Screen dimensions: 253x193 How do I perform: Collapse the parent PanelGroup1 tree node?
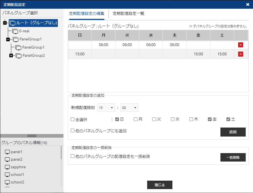tap(8, 39)
